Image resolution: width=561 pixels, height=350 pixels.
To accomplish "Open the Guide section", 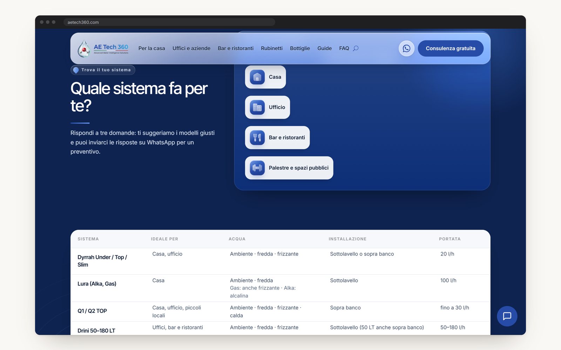I will pyautogui.click(x=324, y=48).
